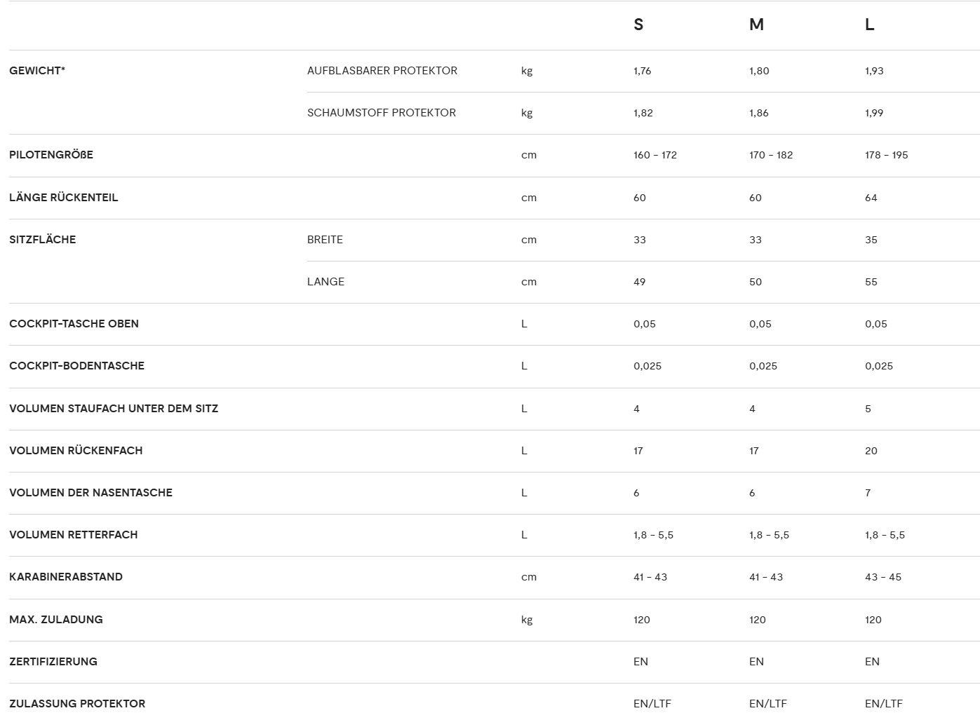Click the VOLUMEN DER NASENTASCHE label

(x=90, y=492)
